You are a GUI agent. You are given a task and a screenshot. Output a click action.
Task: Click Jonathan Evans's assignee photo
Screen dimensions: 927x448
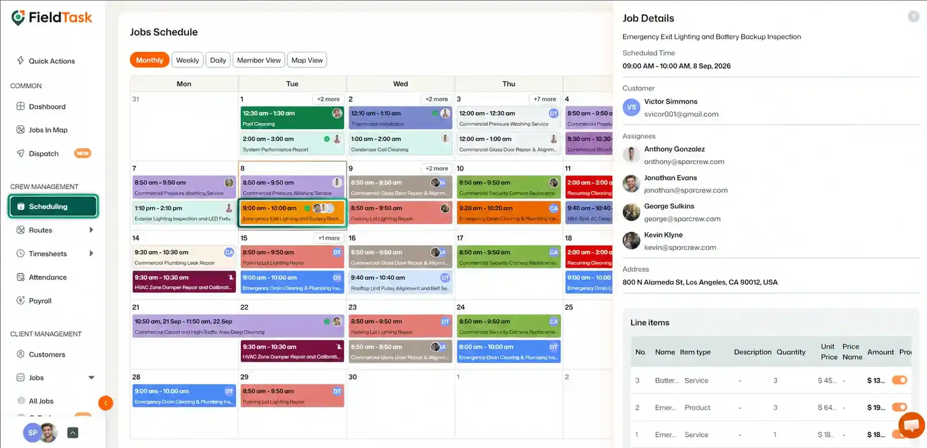[x=631, y=183]
